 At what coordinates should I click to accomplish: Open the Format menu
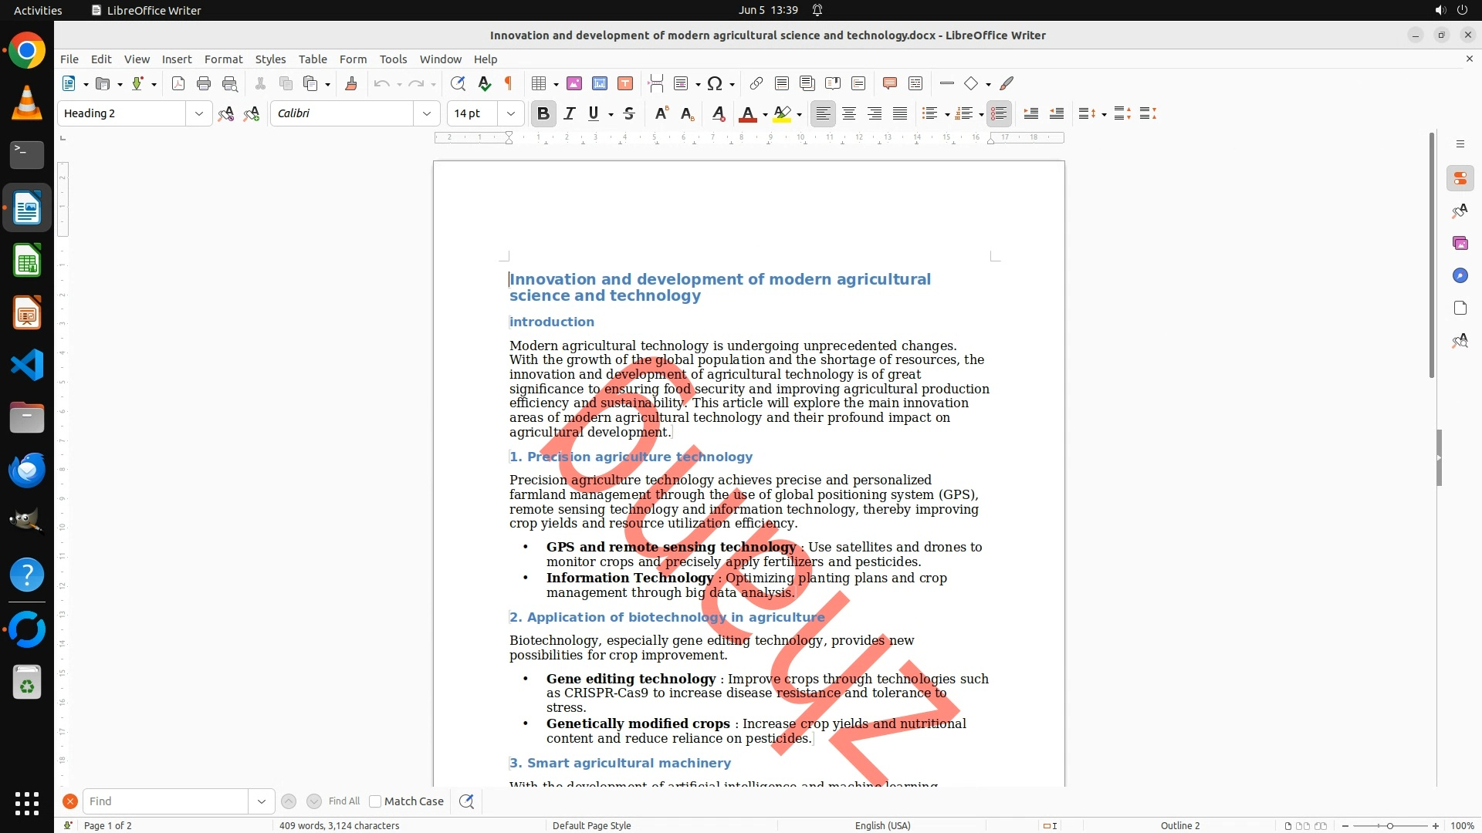[223, 59]
